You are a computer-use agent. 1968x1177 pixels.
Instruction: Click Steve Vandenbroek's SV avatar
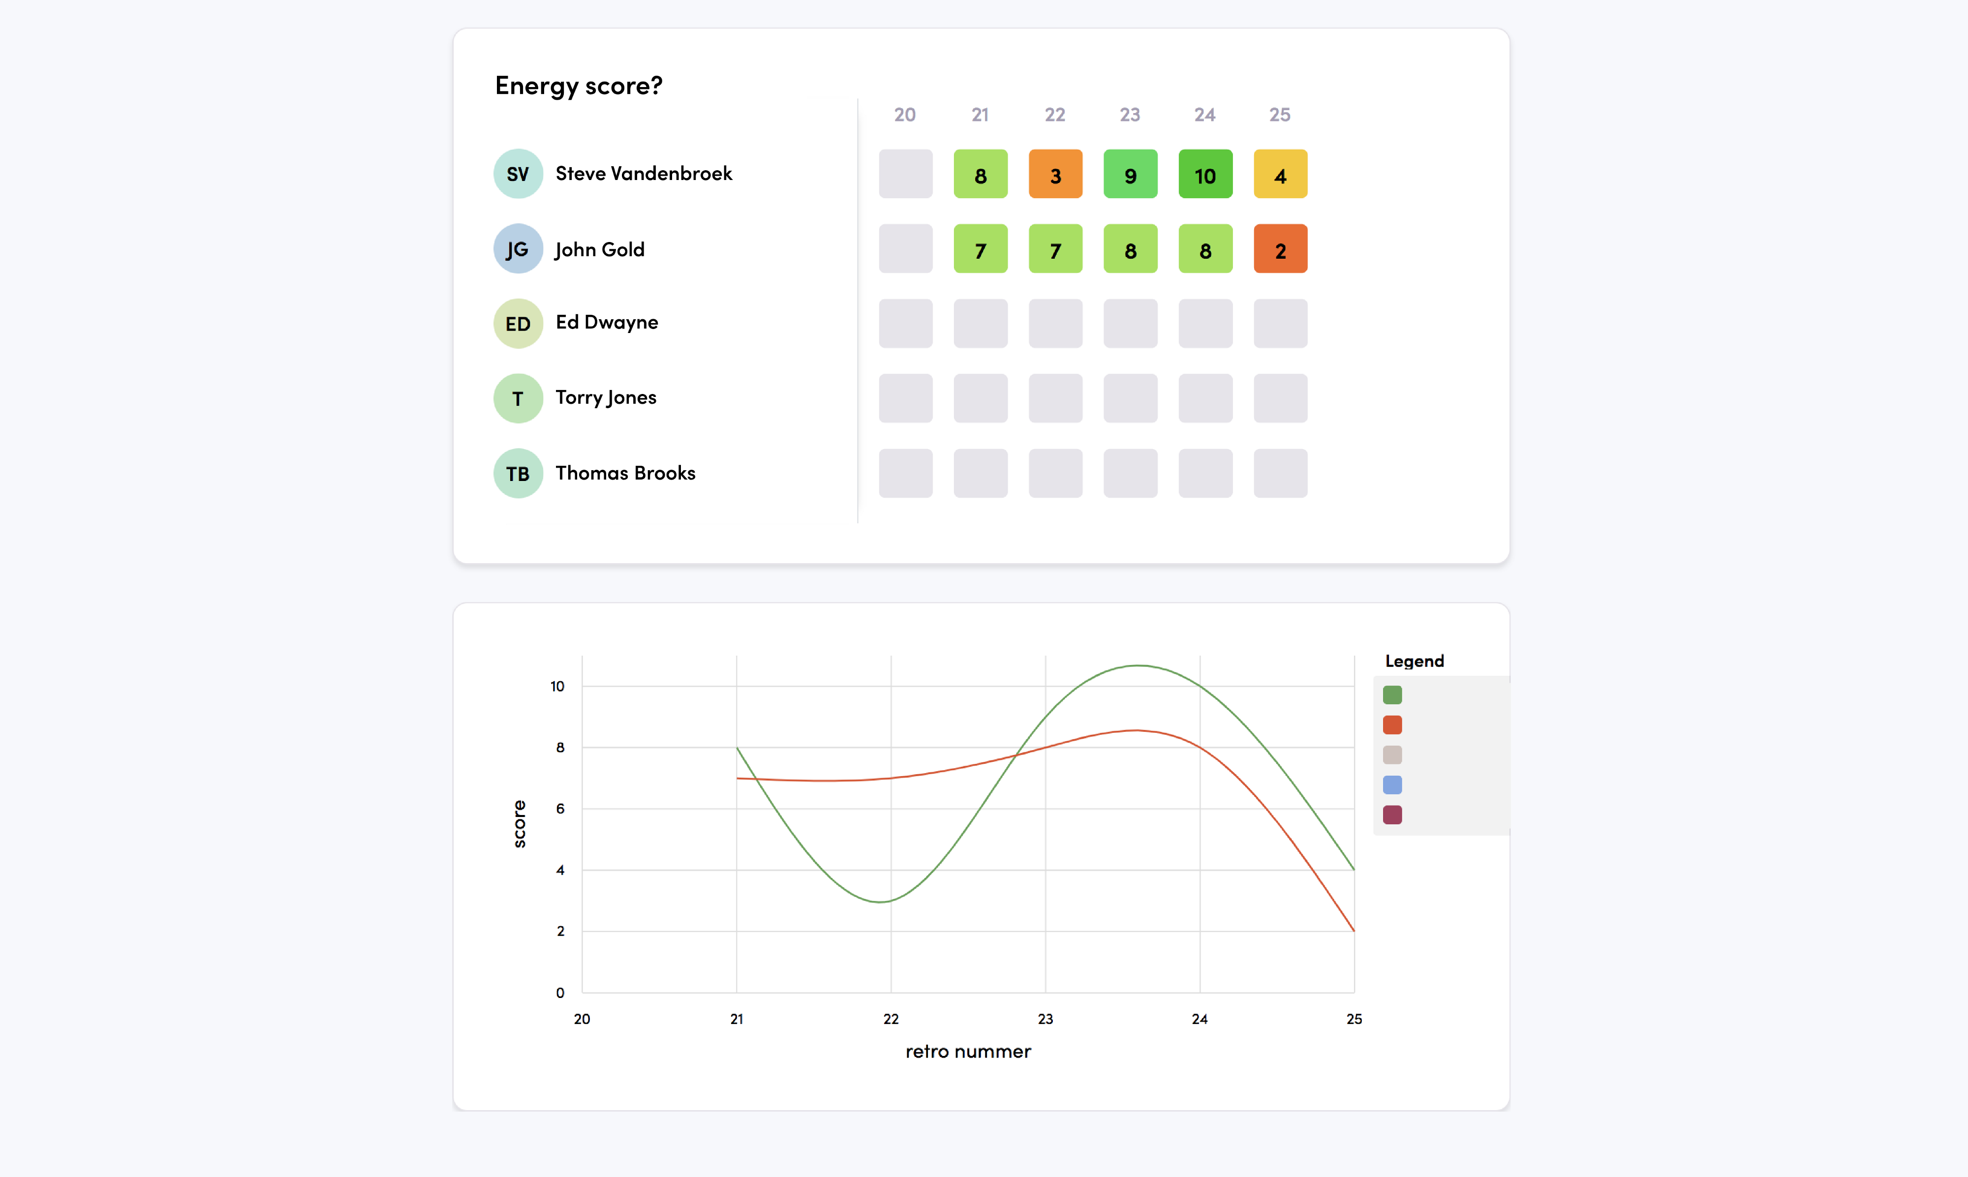point(518,174)
